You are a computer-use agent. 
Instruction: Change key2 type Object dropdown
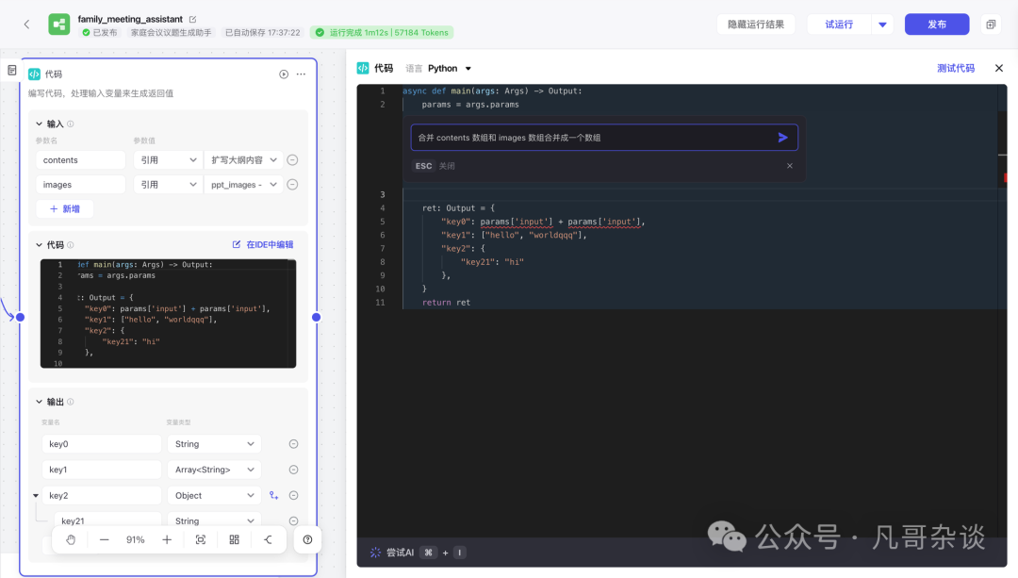click(x=214, y=496)
